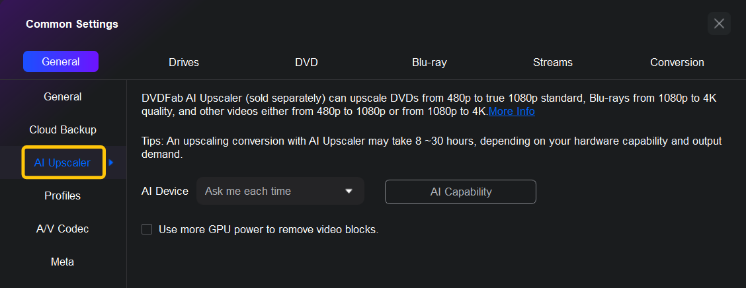
Task: Go to the Streams tab
Action: coord(552,62)
